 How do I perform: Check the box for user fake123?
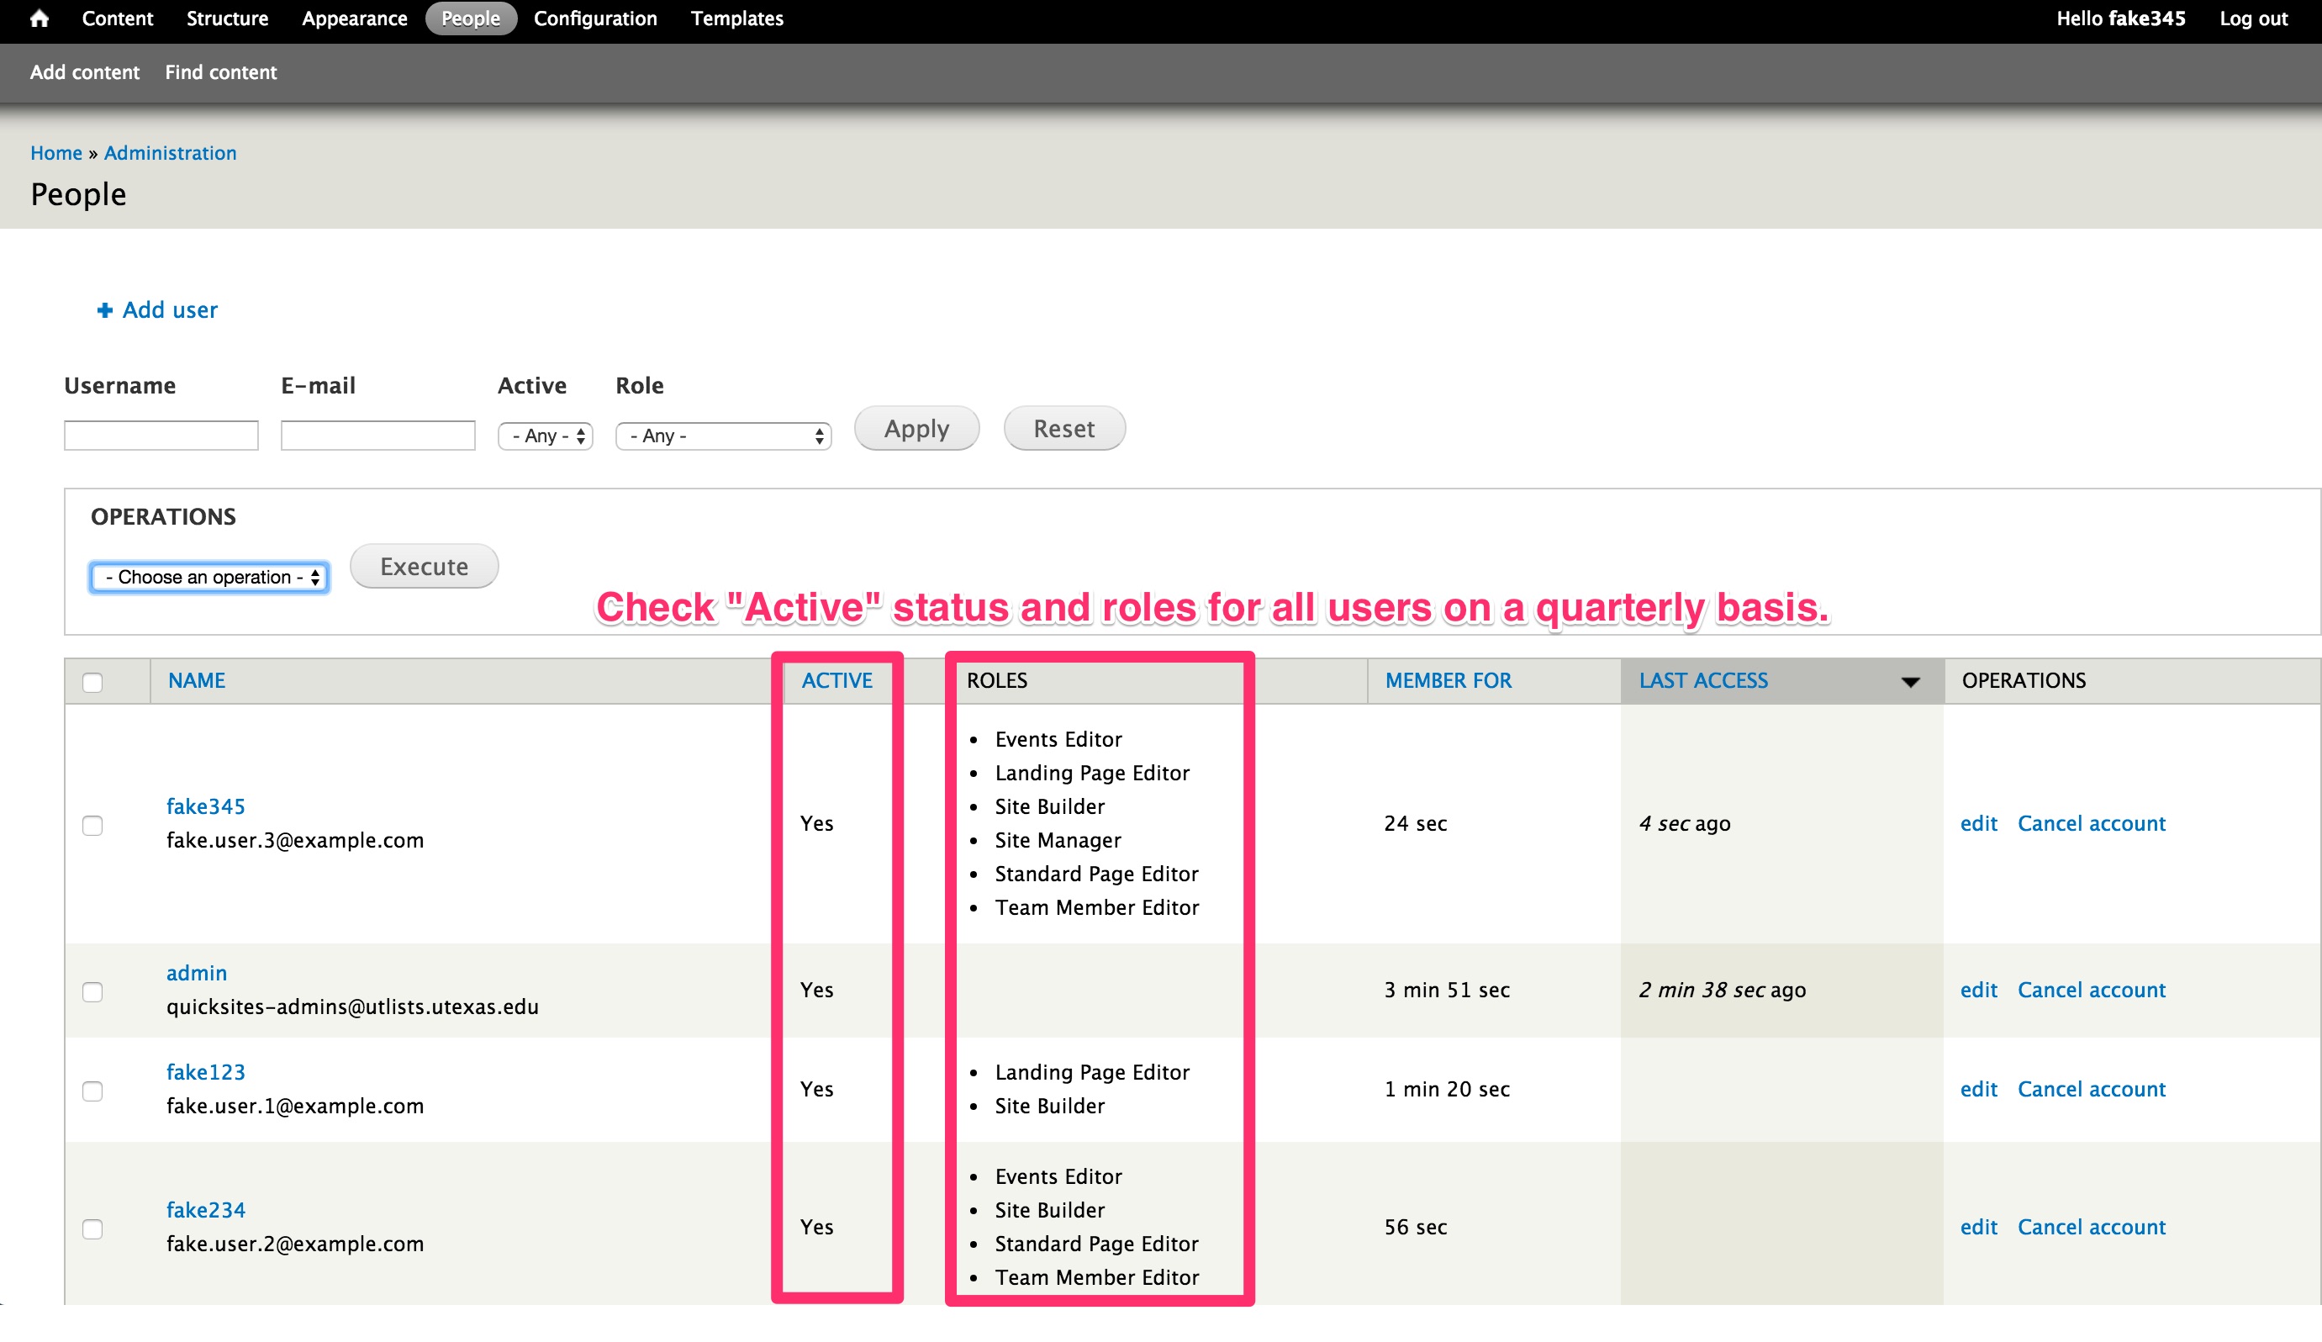pyautogui.click(x=92, y=1091)
